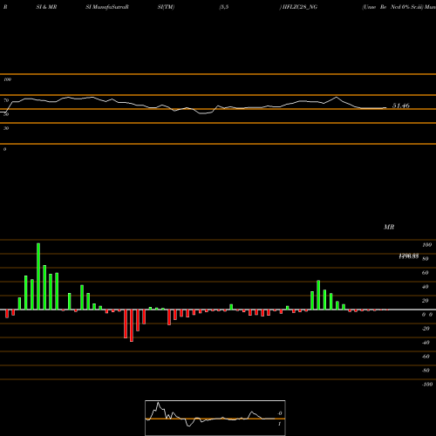
Task: Open the mini overview chart thumbnail at bottom
Action: pyautogui.click(x=215, y=418)
